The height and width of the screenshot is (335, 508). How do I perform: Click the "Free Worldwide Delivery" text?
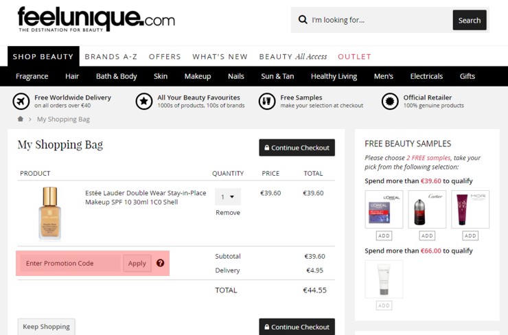pyautogui.click(x=73, y=97)
